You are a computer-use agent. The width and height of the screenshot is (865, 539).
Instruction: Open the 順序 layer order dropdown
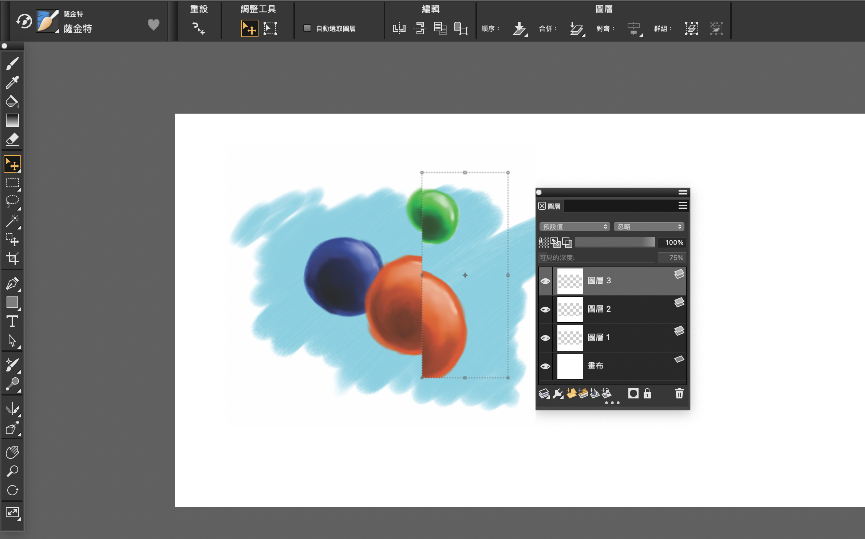coord(520,28)
